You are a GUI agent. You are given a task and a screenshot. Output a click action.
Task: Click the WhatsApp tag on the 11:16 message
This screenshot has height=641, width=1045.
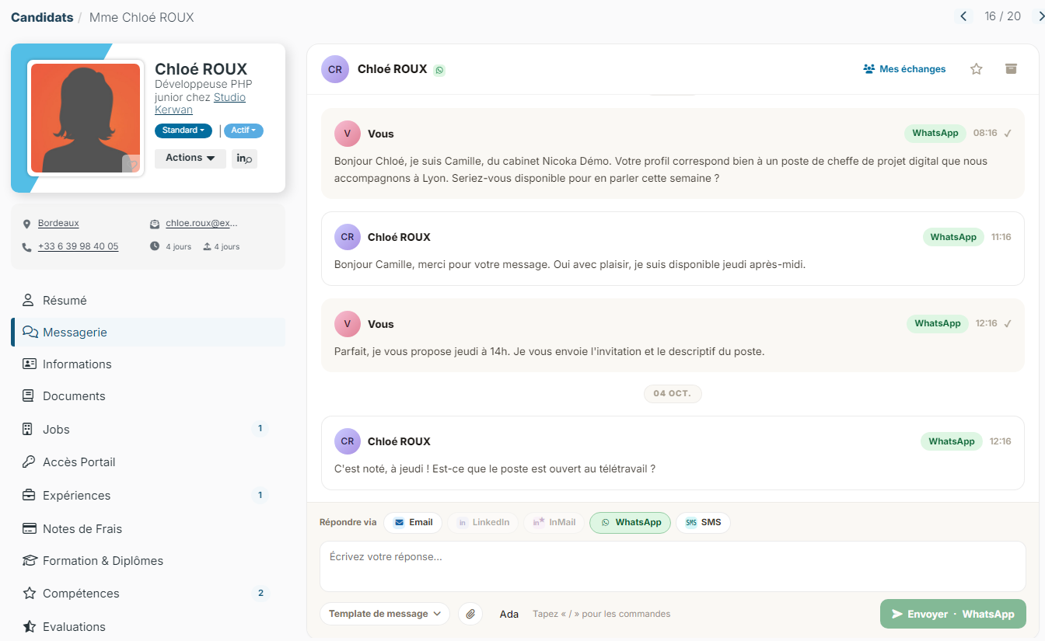(953, 237)
